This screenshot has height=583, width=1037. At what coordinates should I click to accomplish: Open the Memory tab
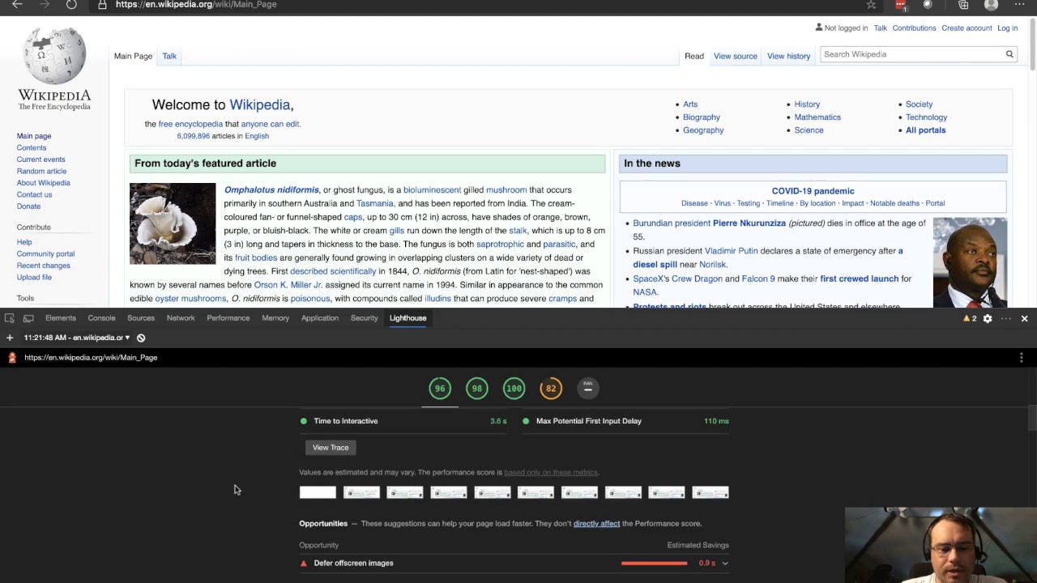click(x=275, y=318)
